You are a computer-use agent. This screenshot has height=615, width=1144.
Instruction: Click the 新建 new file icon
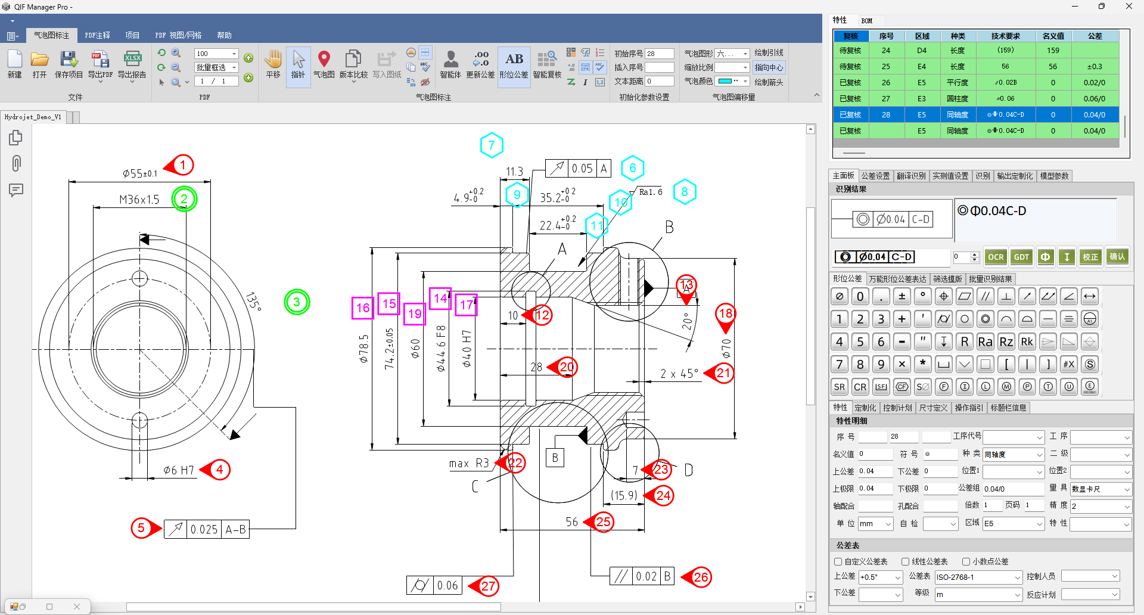[15, 64]
